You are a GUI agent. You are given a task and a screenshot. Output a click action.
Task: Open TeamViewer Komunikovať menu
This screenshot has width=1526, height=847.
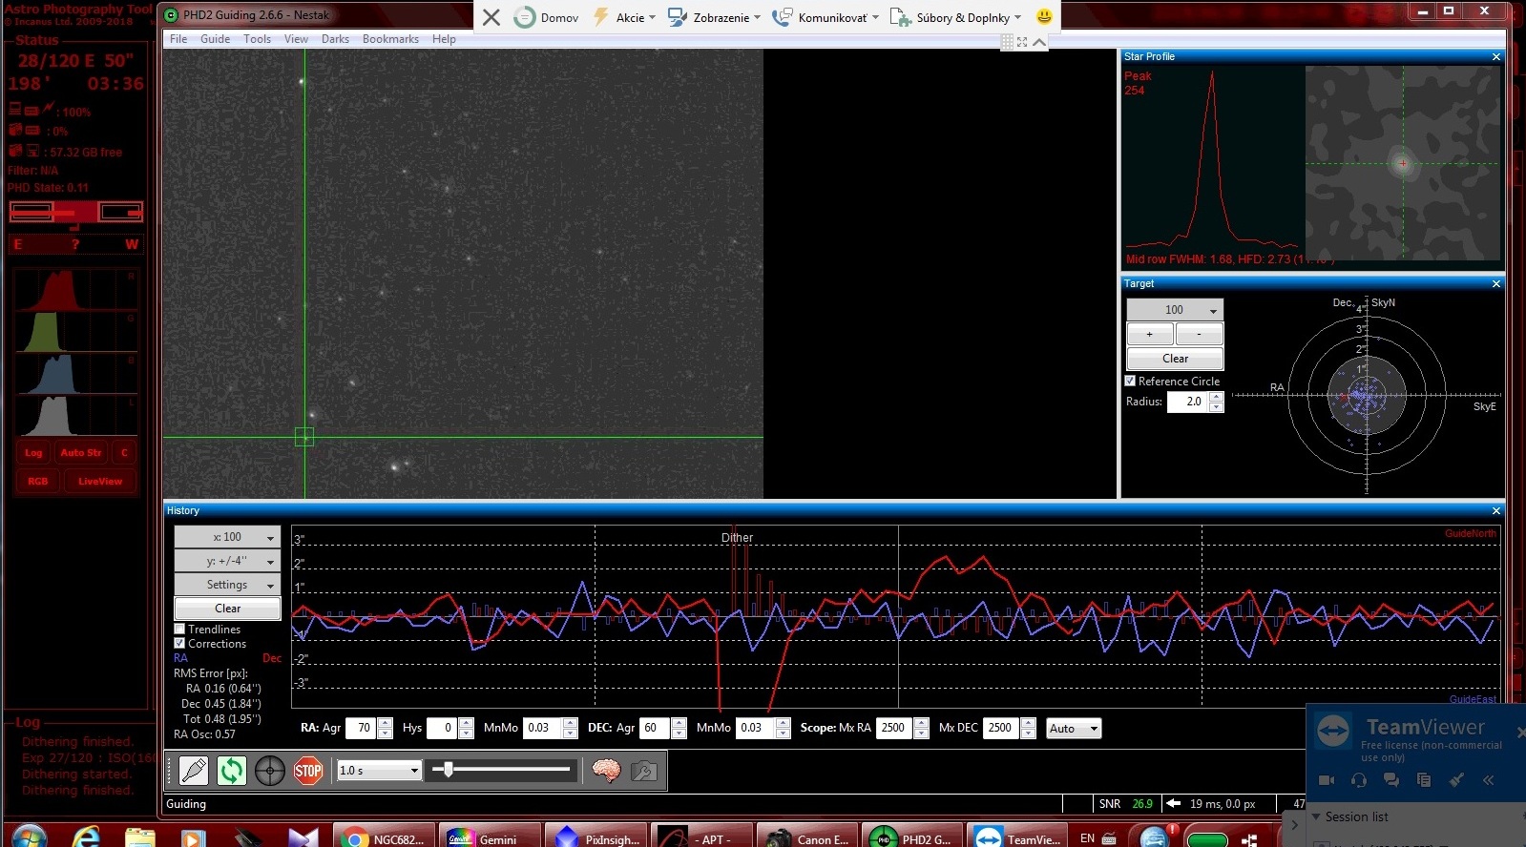tap(826, 17)
